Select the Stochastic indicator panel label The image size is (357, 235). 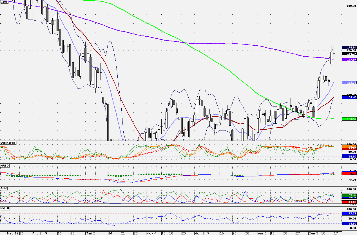pyautogui.click(x=8, y=143)
